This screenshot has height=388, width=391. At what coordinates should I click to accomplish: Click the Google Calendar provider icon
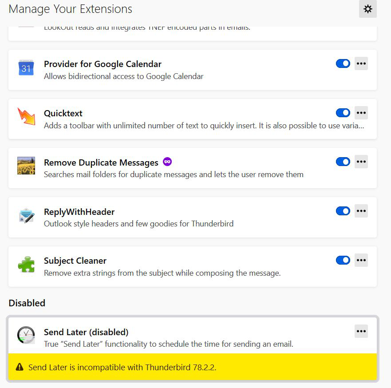pos(26,68)
